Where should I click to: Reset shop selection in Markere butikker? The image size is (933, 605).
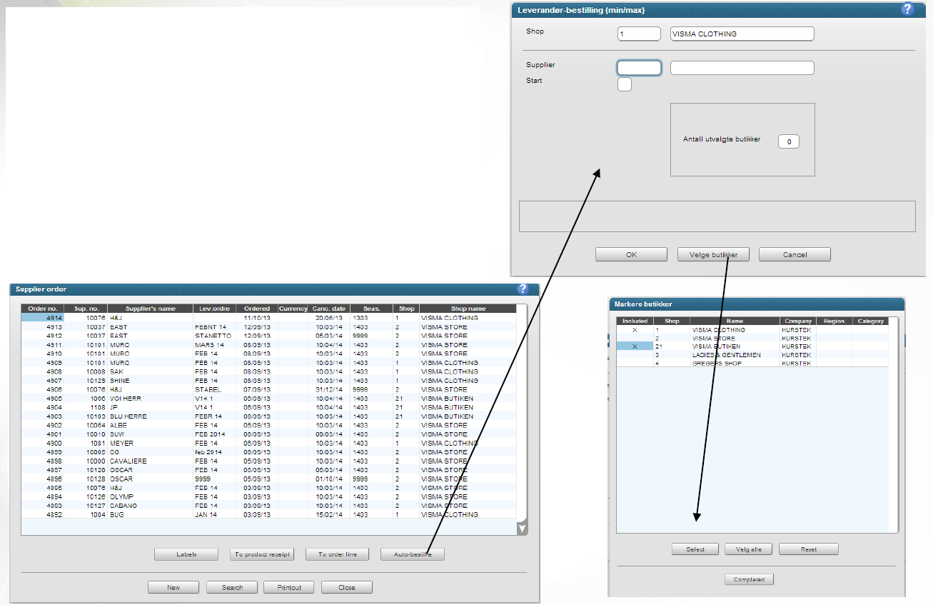(x=808, y=549)
